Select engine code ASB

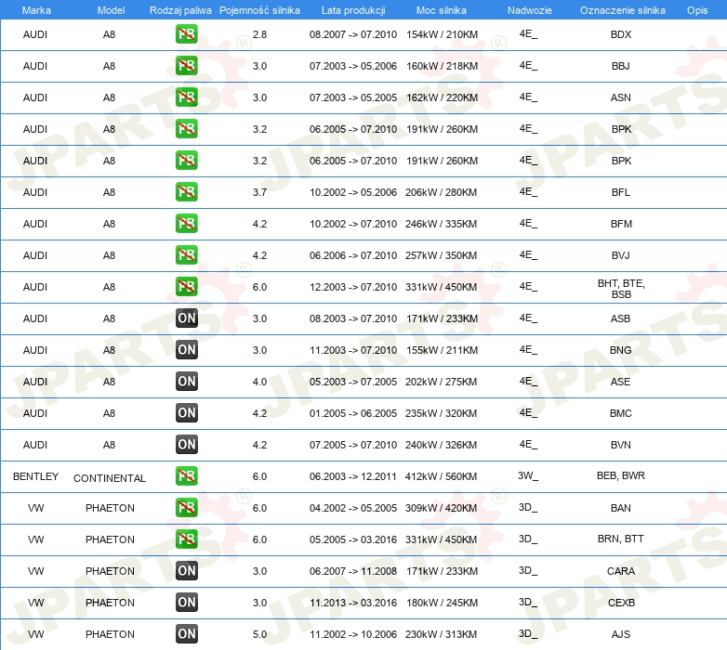coord(620,318)
